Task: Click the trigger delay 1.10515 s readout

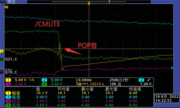Action: [x=91, y=84]
